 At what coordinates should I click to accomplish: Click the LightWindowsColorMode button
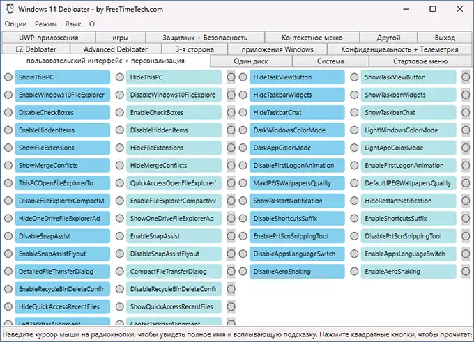(x=408, y=130)
